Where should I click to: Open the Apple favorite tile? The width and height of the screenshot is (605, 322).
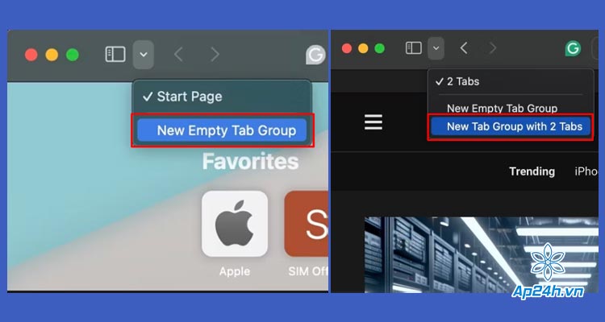click(x=235, y=224)
